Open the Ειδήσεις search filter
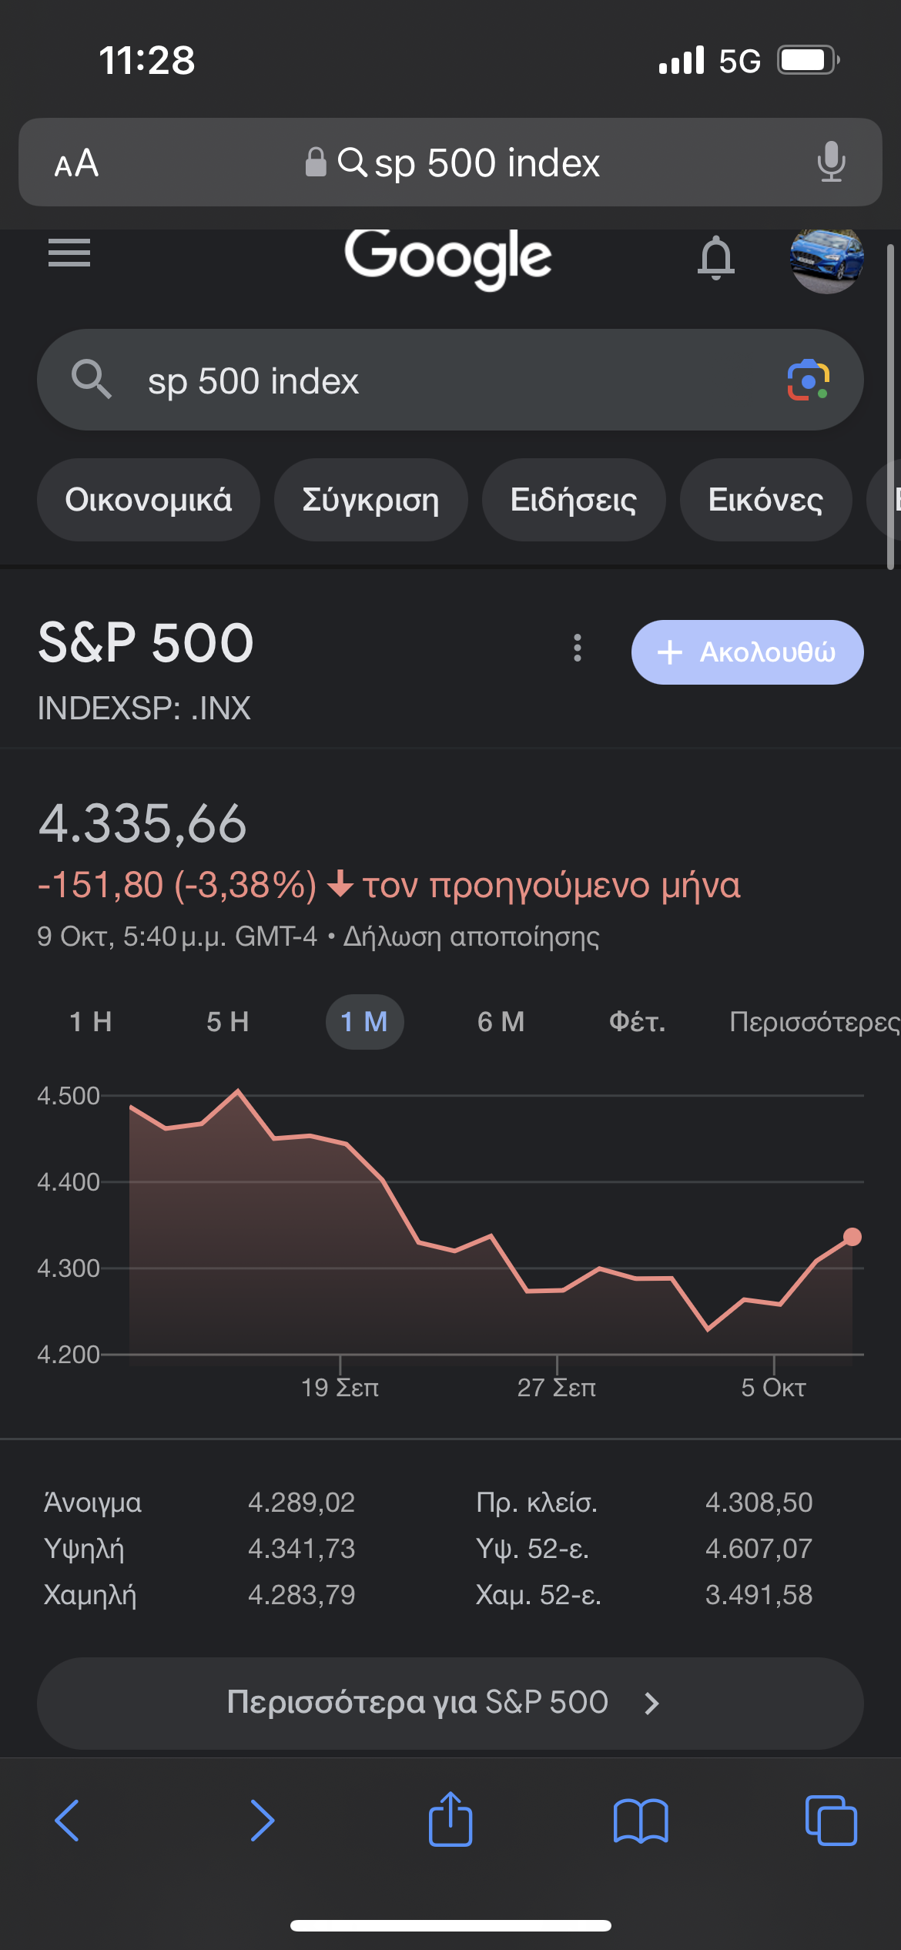 pos(574,500)
